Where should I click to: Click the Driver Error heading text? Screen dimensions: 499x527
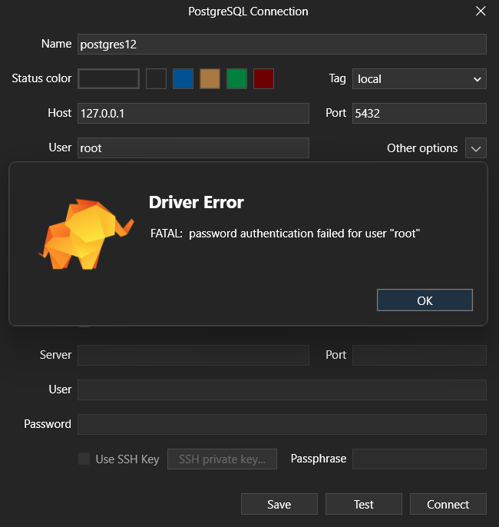coord(196,202)
